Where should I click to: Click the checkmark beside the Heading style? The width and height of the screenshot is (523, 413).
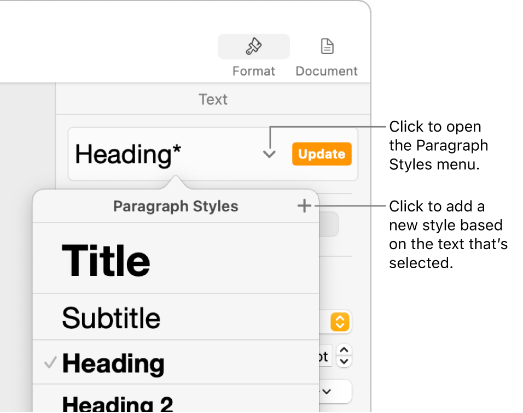[x=50, y=363]
